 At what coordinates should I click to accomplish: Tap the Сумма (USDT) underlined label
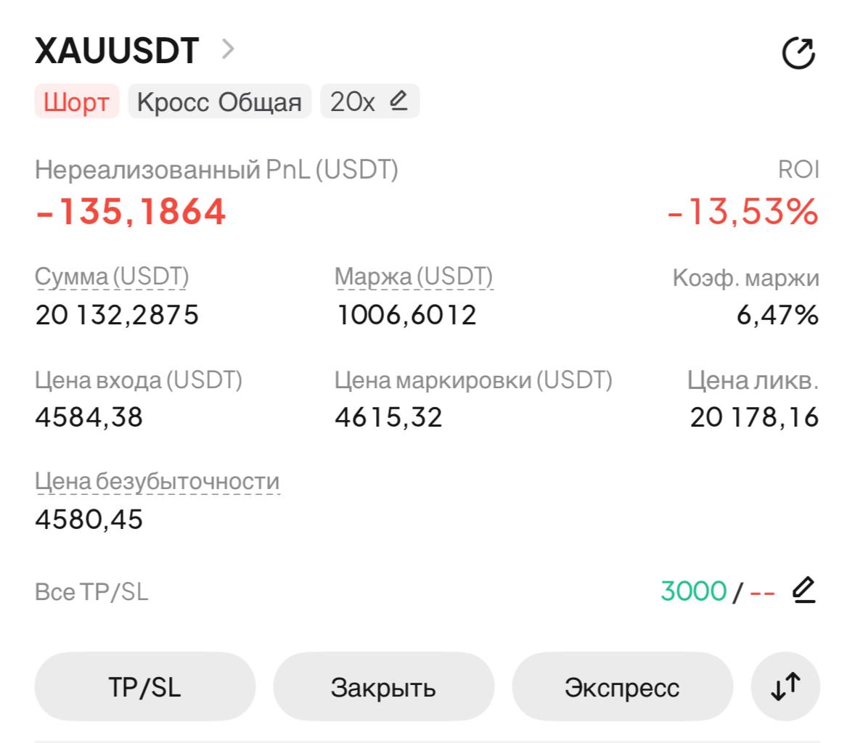click(112, 276)
